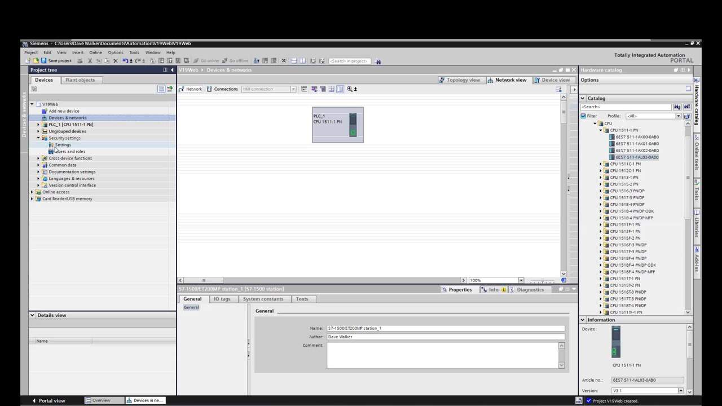Open the Online menu
The height and width of the screenshot is (406, 722).
(95, 52)
